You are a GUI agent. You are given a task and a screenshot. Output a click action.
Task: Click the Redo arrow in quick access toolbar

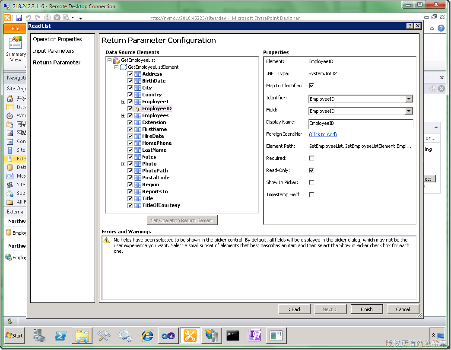click(38, 18)
